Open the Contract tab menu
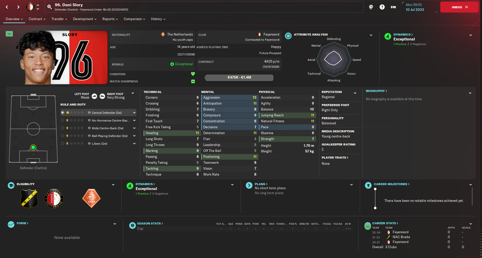This screenshot has width=482, height=258. (37, 19)
